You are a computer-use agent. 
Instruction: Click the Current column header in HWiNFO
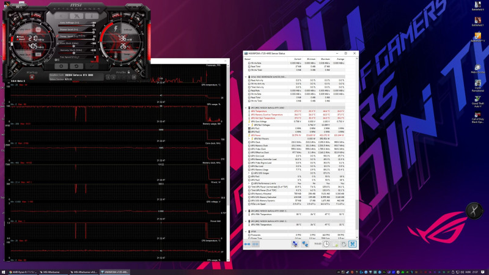tap(296, 59)
